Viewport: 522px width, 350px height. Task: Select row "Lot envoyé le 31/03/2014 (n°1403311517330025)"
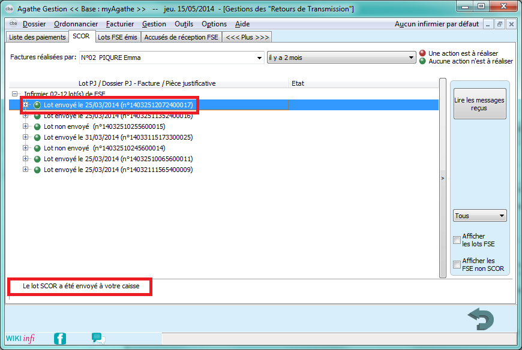[x=118, y=137]
